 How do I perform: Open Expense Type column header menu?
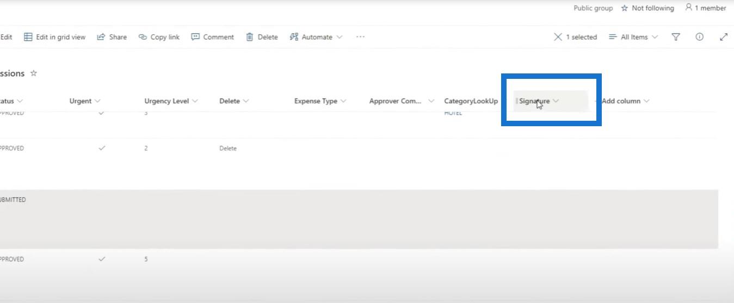click(320, 101)
